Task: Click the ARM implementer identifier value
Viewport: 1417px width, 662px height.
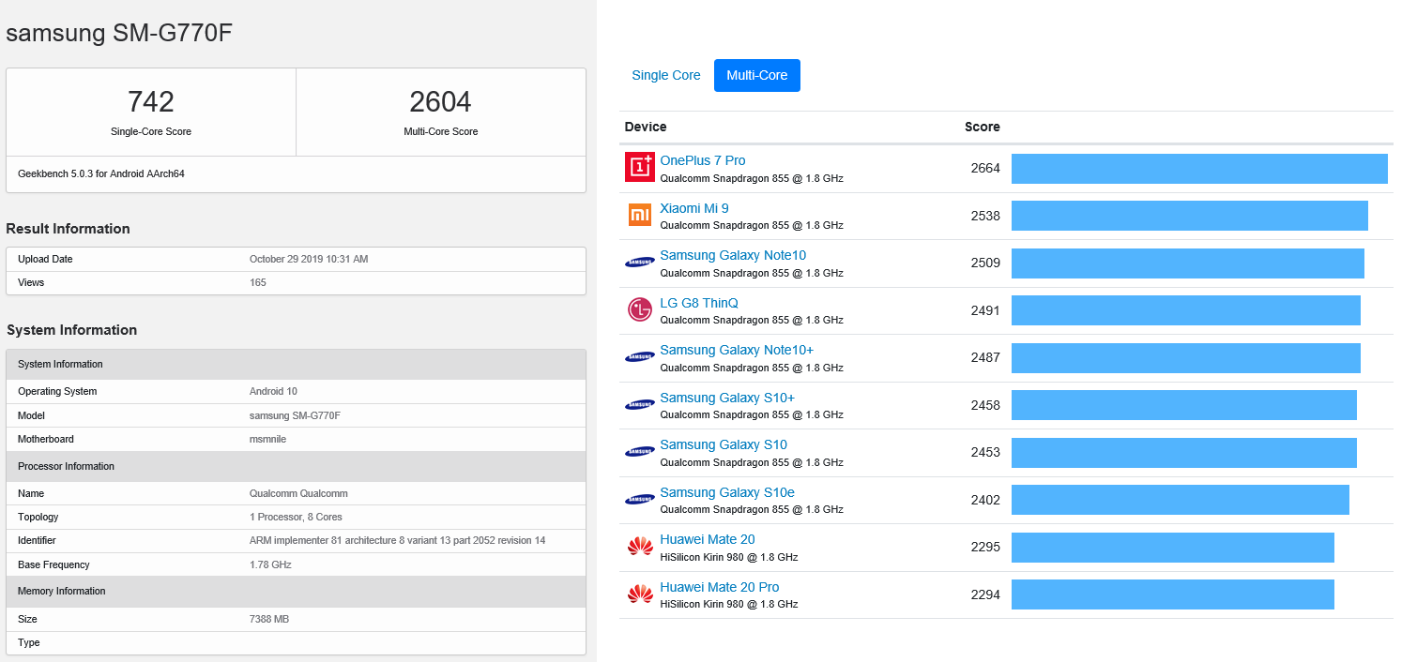Action: coord(397,540)
